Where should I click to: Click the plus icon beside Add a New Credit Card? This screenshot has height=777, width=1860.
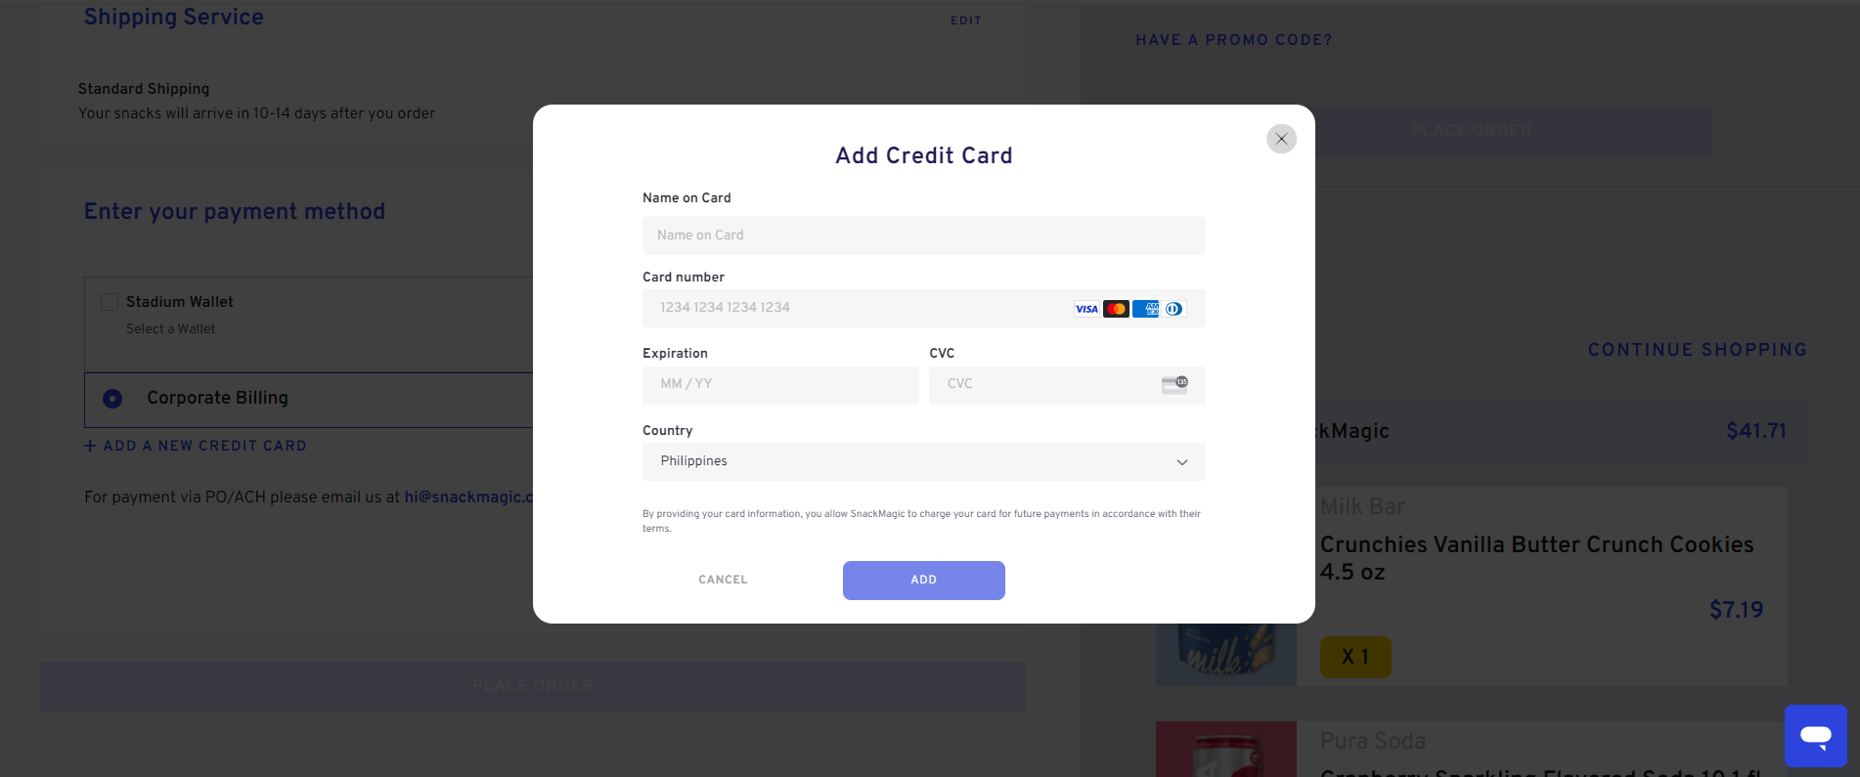(90, 446)
